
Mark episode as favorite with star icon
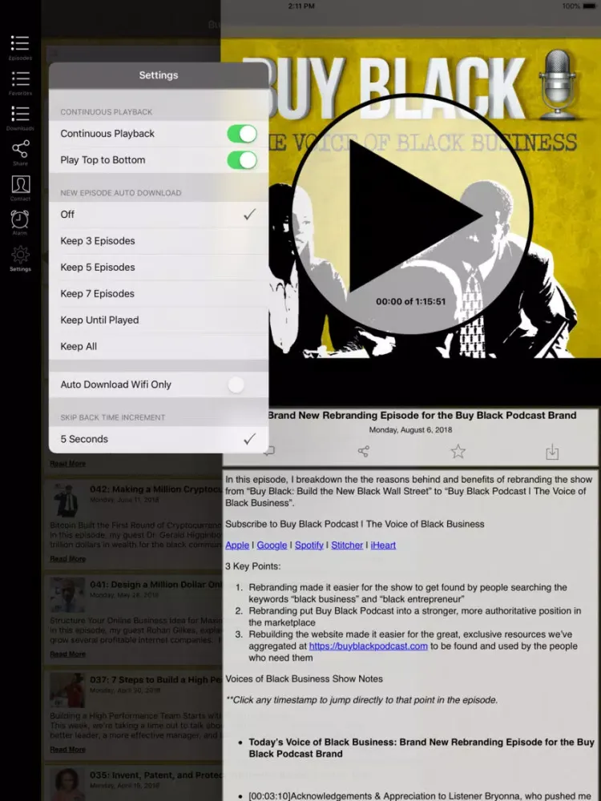pyautogui.click(x=458, y=452)
